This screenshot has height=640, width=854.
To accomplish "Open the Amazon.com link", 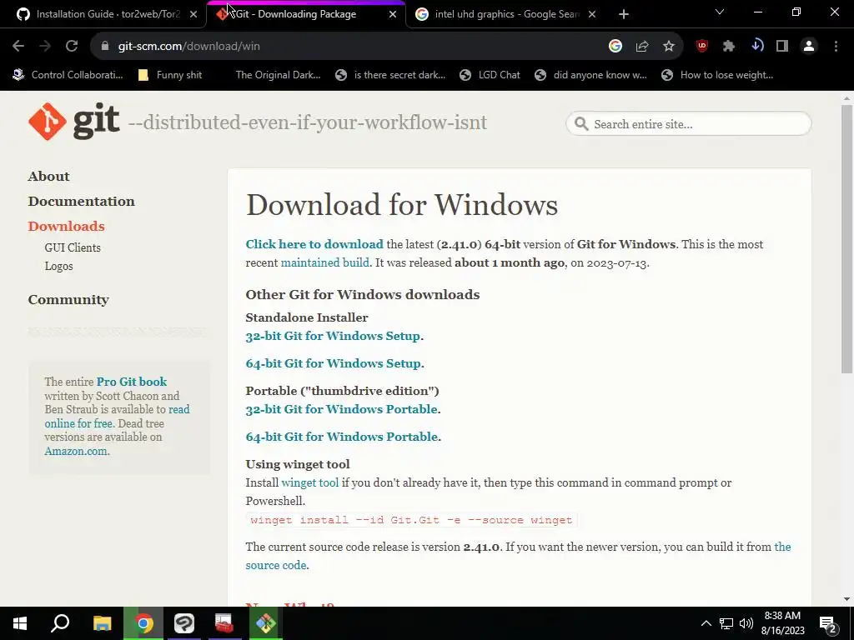I will (76, 451).
